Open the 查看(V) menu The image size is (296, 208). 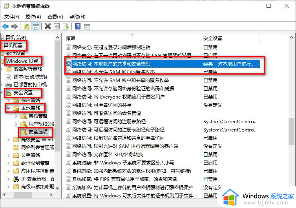coord(55,17)
